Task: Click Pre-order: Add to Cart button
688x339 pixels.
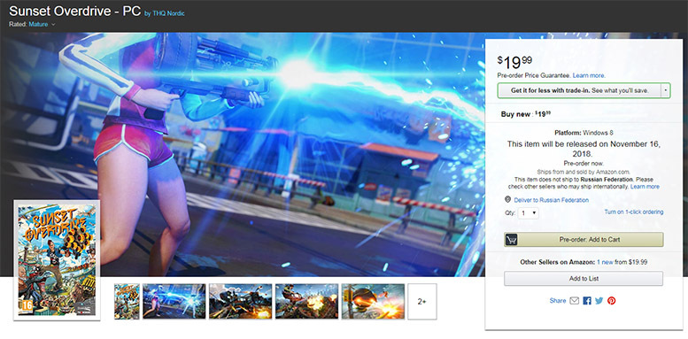Action: click(584, 240)
